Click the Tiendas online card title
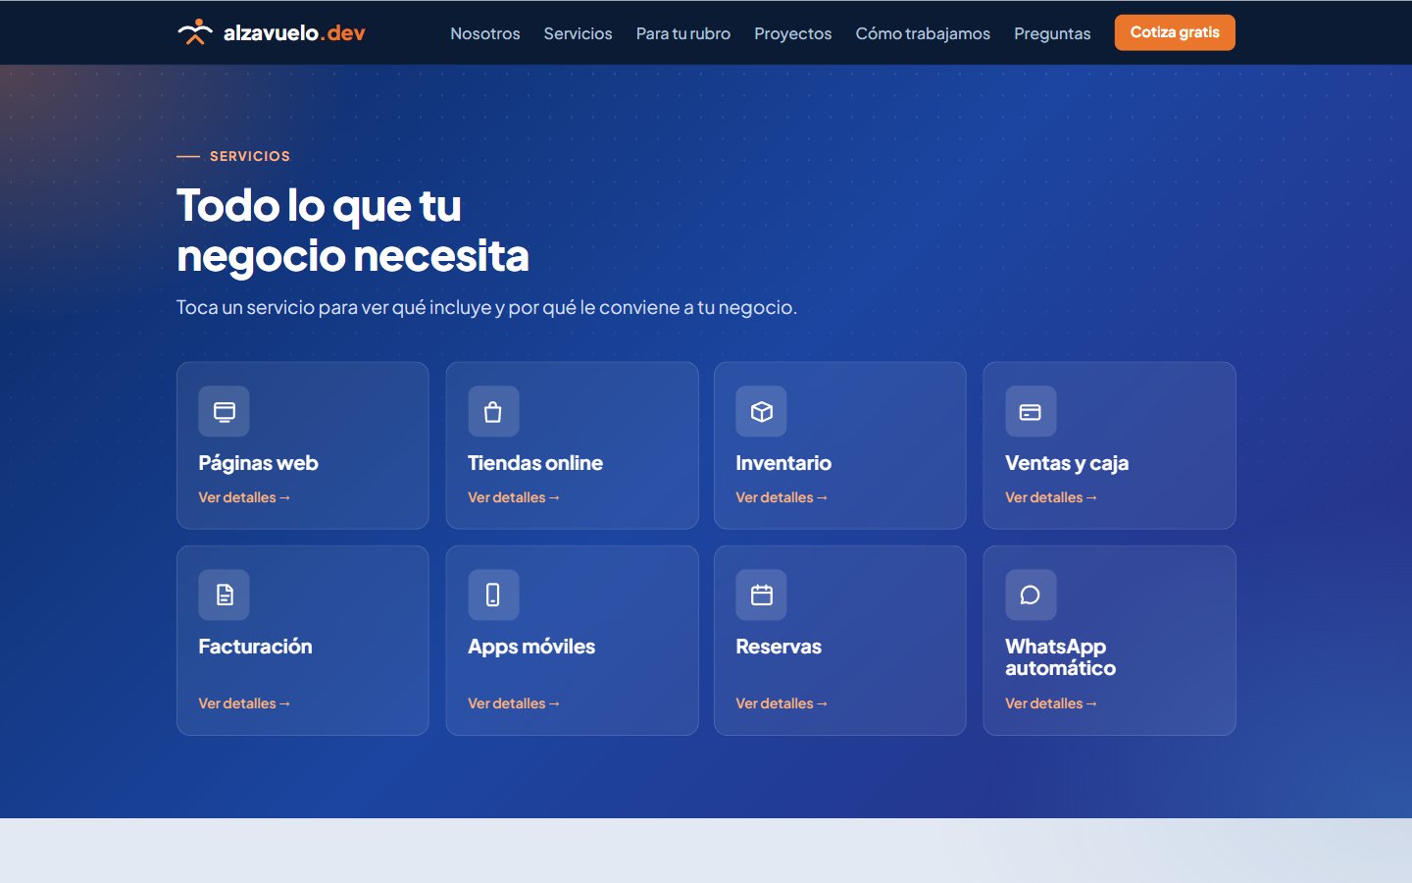 [x=535, y=463]
